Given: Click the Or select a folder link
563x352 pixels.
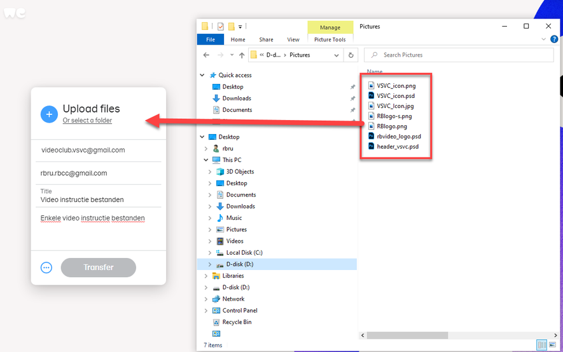Looking at the screenshot, I should [87, 121].
